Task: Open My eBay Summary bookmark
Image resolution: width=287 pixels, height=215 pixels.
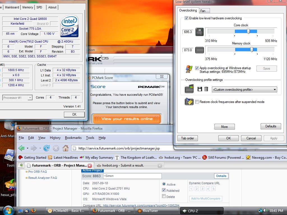Action: coord(97,157)
